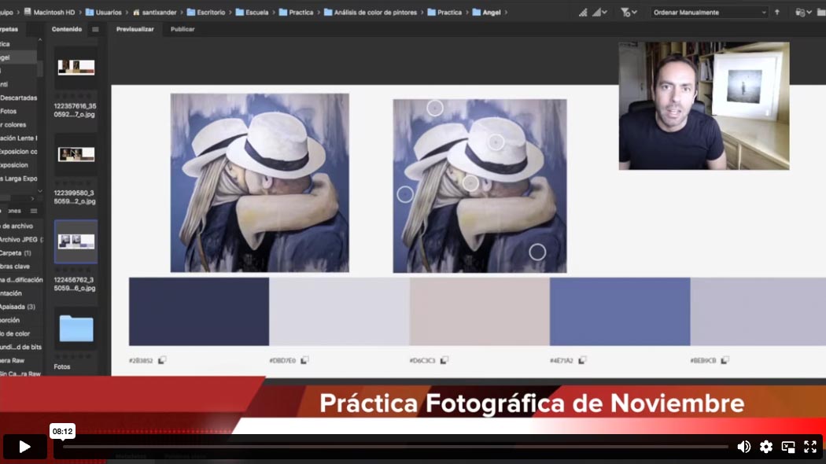
Task: Select thumbnail 122399580_3...2_o.jpg
Action: [76, 154]
